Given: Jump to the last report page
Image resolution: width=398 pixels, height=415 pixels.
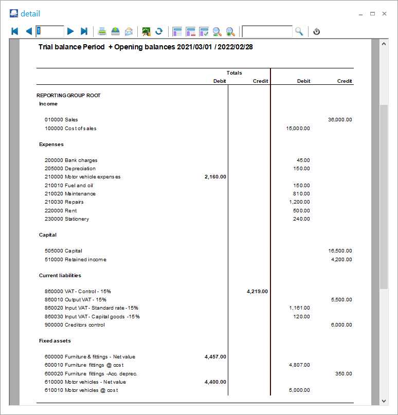Looking at the screenshot, I should (84, 31).
